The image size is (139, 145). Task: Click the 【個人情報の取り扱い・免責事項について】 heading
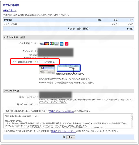[22, 116]
